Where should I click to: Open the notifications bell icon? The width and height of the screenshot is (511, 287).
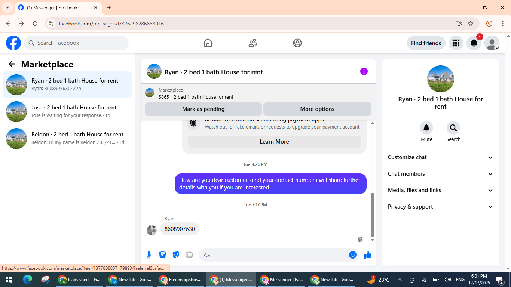[474, 43]
